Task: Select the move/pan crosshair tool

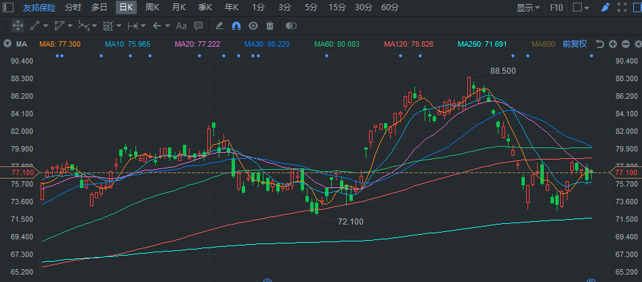Action: 18,26
